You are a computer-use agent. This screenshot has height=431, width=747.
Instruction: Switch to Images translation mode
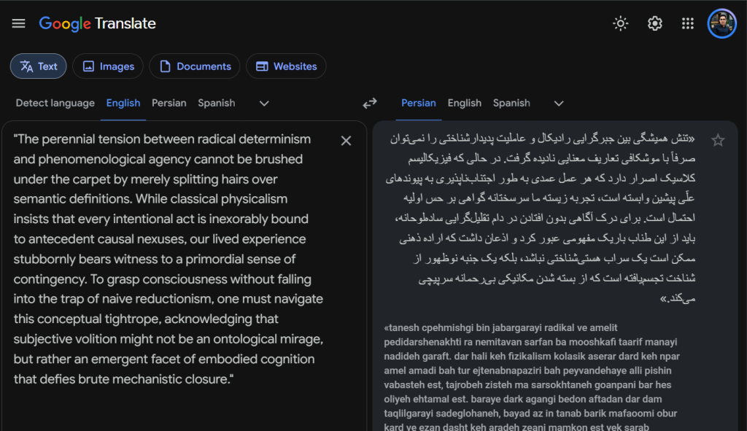pos(108,66)
